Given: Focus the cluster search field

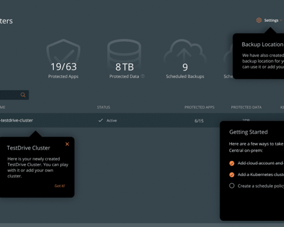Looking at the screenshot, I should (x=14, y=95).
